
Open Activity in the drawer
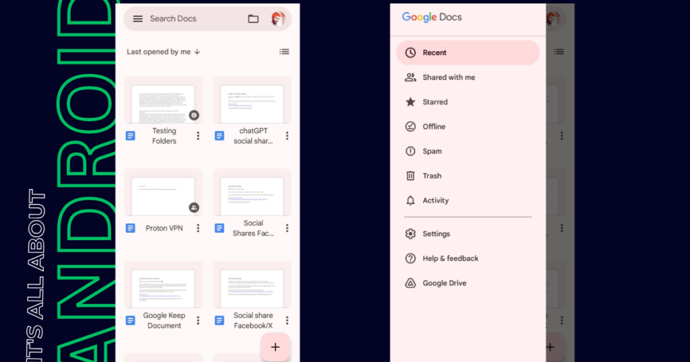coord(468,201)
